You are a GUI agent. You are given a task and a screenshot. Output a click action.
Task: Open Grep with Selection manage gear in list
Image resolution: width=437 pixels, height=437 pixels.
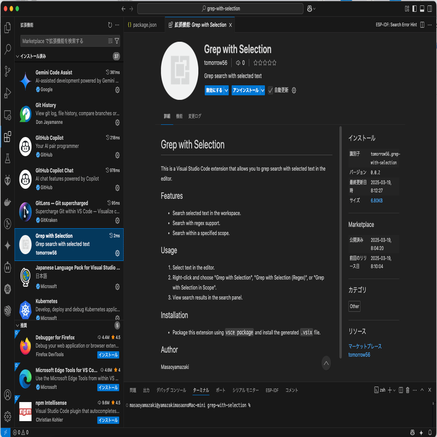tap(118, 253)
